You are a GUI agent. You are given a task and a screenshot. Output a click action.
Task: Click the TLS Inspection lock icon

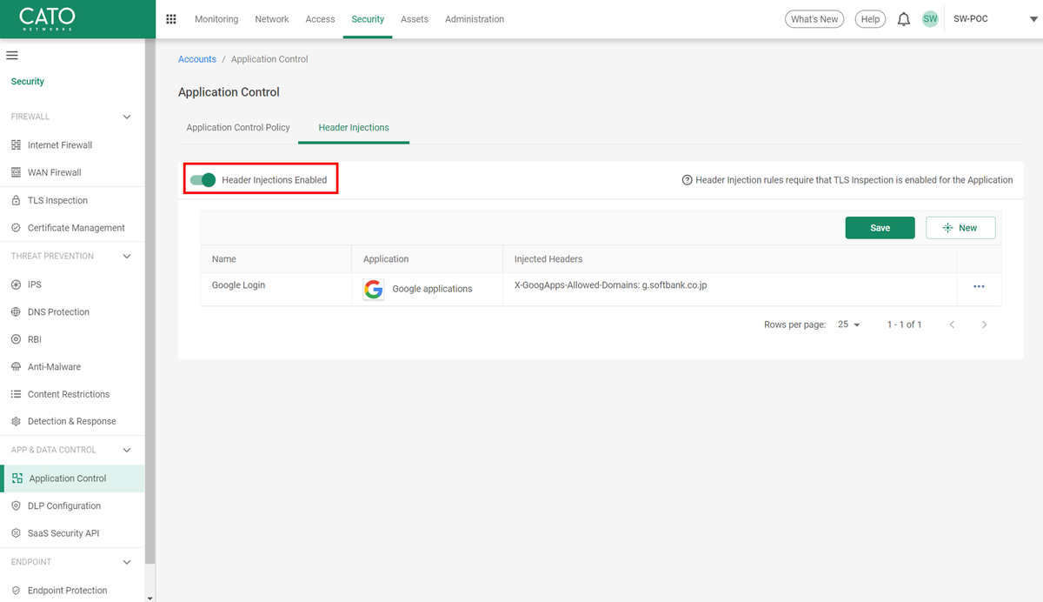(x=16, y=200)
